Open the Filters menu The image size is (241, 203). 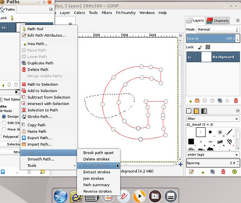click(x=107, y=13)
